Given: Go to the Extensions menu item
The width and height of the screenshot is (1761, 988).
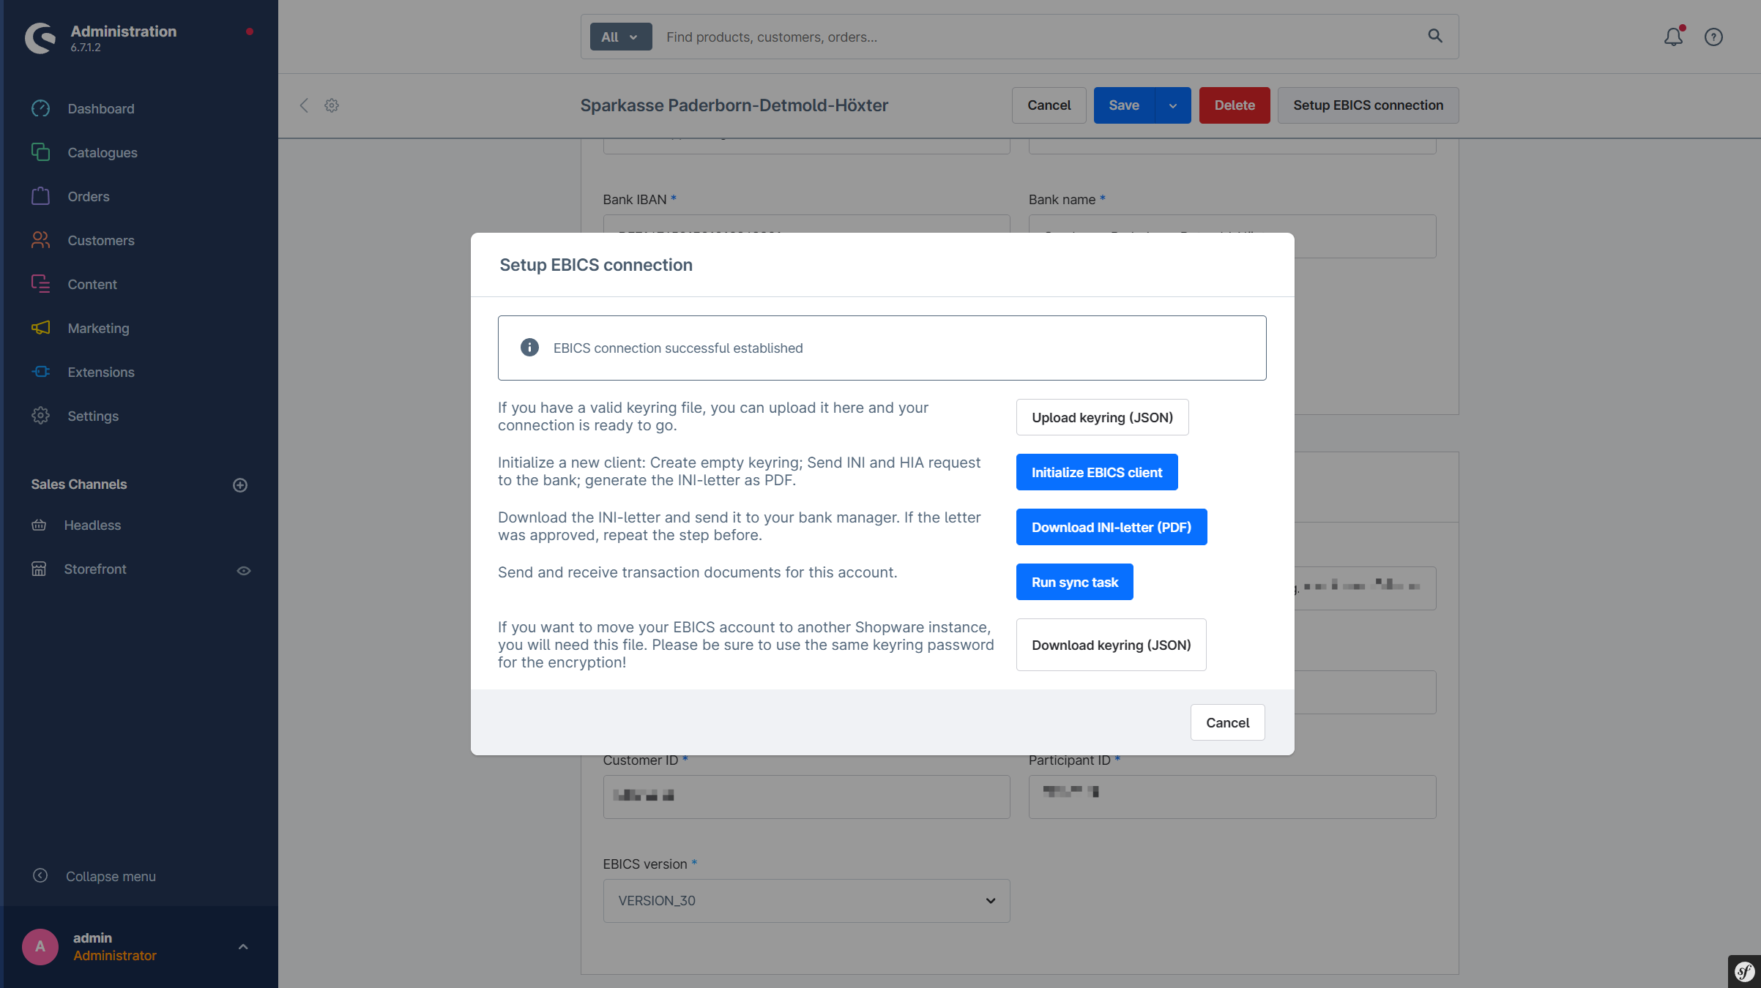Looking at the screenshot, I should click(100, 372).
